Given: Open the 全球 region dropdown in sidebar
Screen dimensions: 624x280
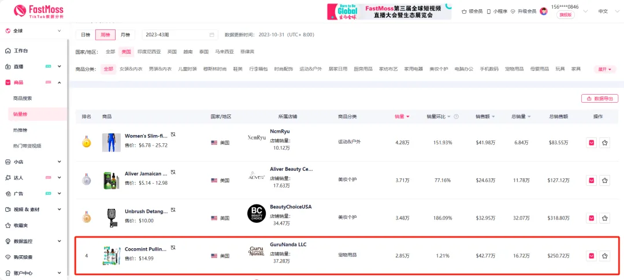Looking at the screenshot, I should 34,31.
